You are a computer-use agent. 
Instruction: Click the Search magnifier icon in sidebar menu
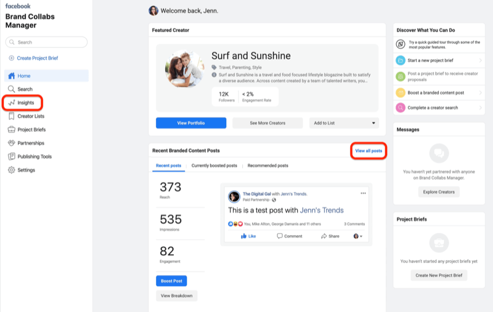tap(11, 89)
